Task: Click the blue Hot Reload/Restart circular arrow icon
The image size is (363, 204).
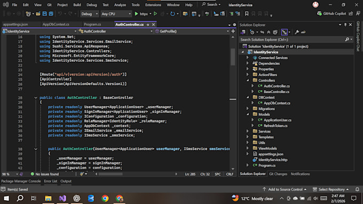Action: point(172,14)
